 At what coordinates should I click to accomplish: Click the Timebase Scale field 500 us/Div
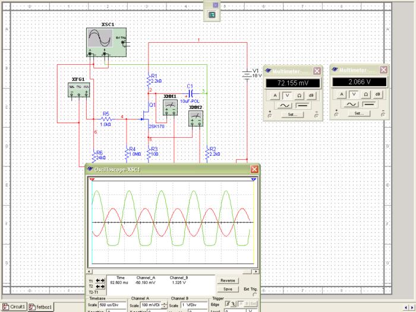tap(112, 305)
